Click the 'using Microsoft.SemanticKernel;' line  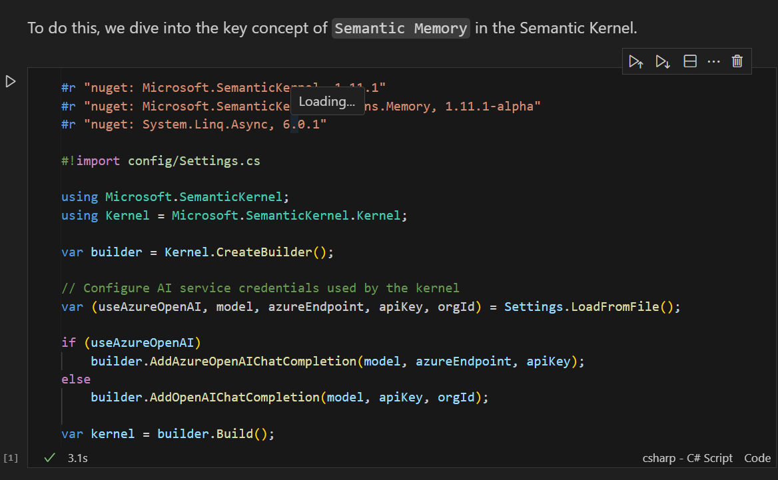175,197
